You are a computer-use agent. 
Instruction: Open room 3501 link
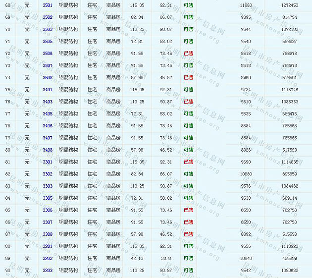(48, 5)
